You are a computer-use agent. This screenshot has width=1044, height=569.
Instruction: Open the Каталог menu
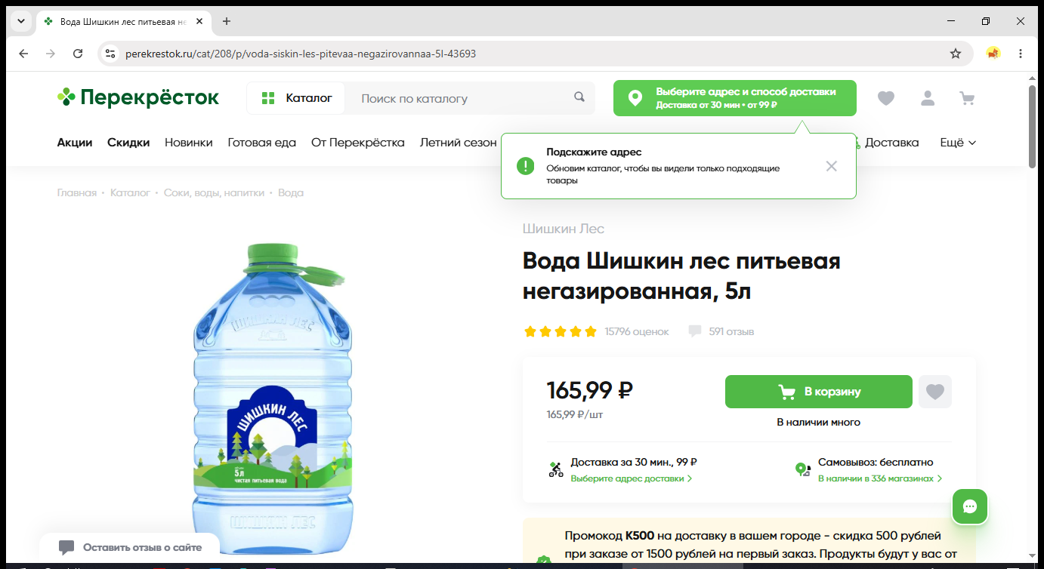(296, 98)
